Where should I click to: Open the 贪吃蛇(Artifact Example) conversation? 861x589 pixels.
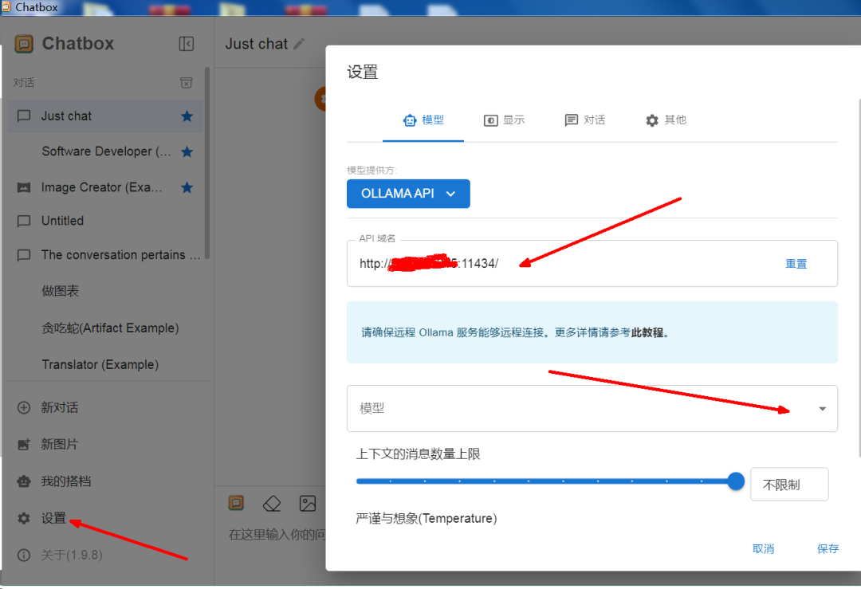(x=105, y=328)
